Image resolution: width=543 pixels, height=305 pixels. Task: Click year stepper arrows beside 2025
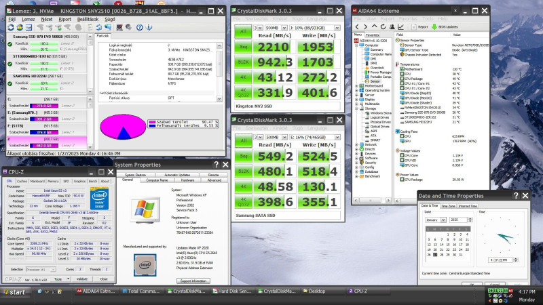point(470,220)
